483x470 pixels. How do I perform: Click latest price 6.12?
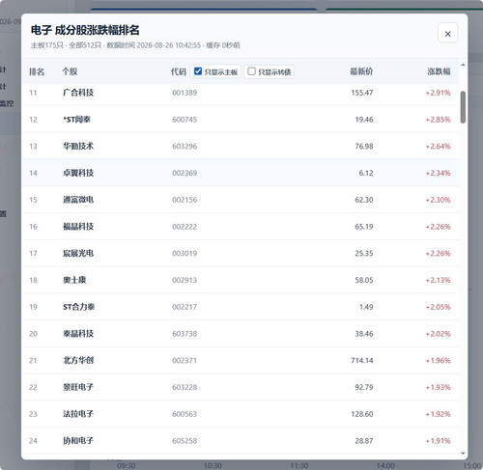pyautogui.click(x=366, y=173)
